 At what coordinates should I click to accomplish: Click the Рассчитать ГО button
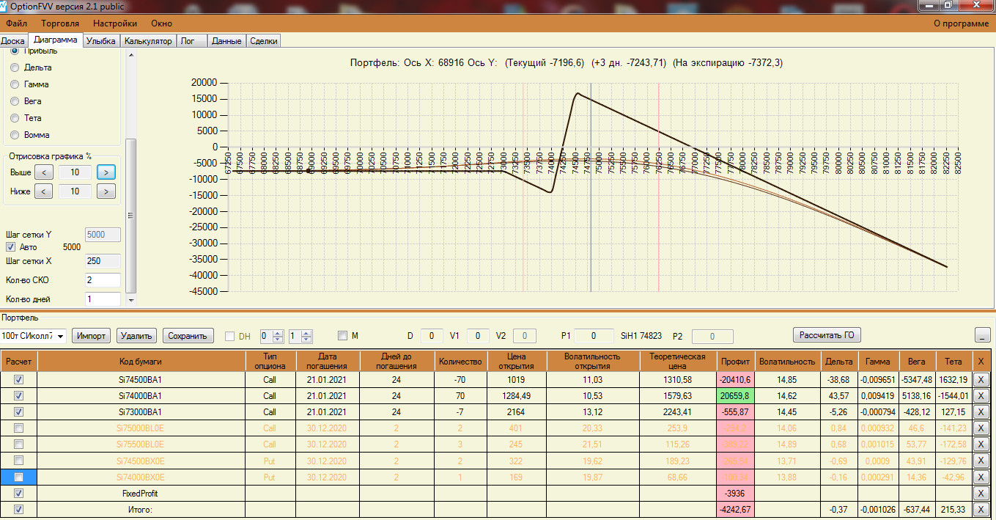tap(827, 335)
